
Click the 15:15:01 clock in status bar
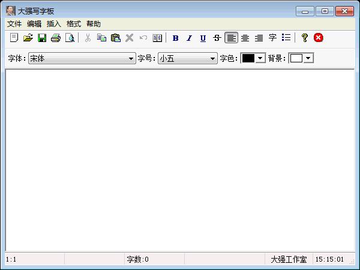[329, 259]
